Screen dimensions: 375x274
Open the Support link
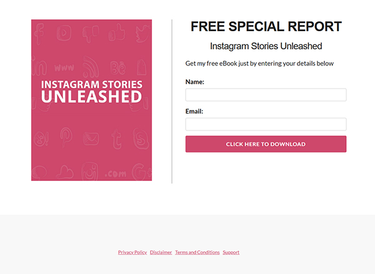(231, 252)
